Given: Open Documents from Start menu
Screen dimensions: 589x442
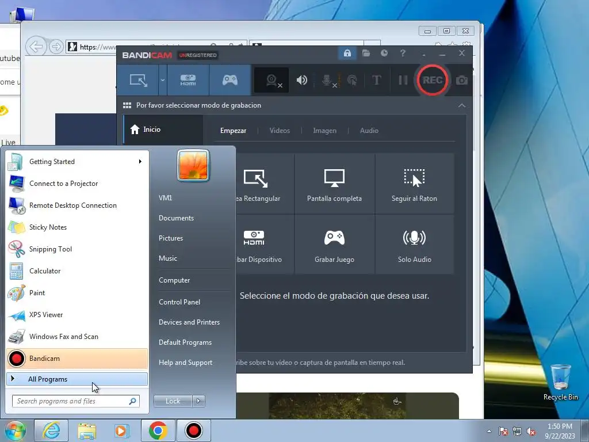Looking at the screenshot, I should (176, 218).
